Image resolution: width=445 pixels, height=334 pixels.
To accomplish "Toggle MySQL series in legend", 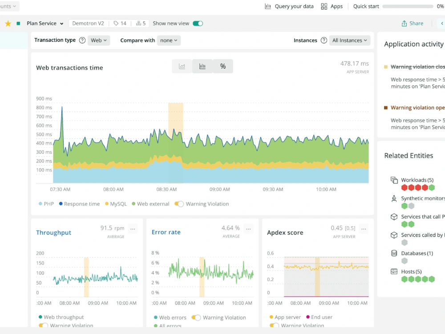I will pos(116,204).
